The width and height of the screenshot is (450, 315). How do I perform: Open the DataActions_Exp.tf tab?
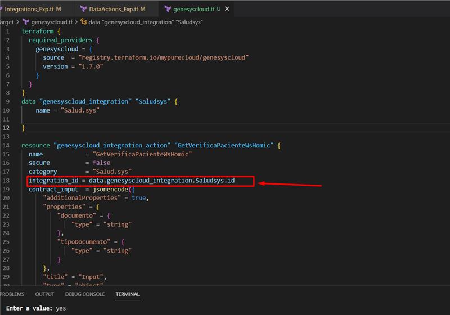point(117,9)
